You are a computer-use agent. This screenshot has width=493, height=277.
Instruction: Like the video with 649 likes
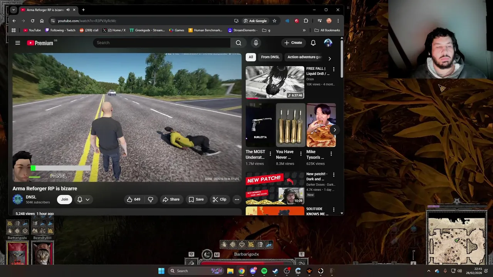(x=134, y=199)
